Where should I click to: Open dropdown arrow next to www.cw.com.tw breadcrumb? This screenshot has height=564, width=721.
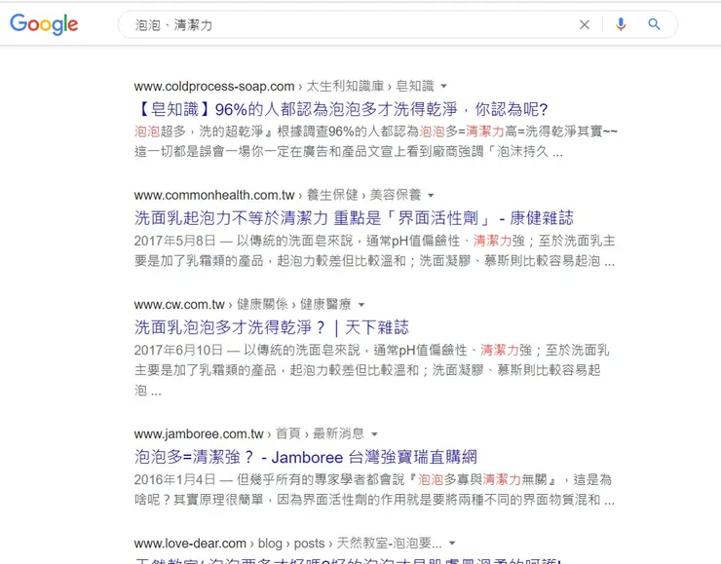[361, 305]
